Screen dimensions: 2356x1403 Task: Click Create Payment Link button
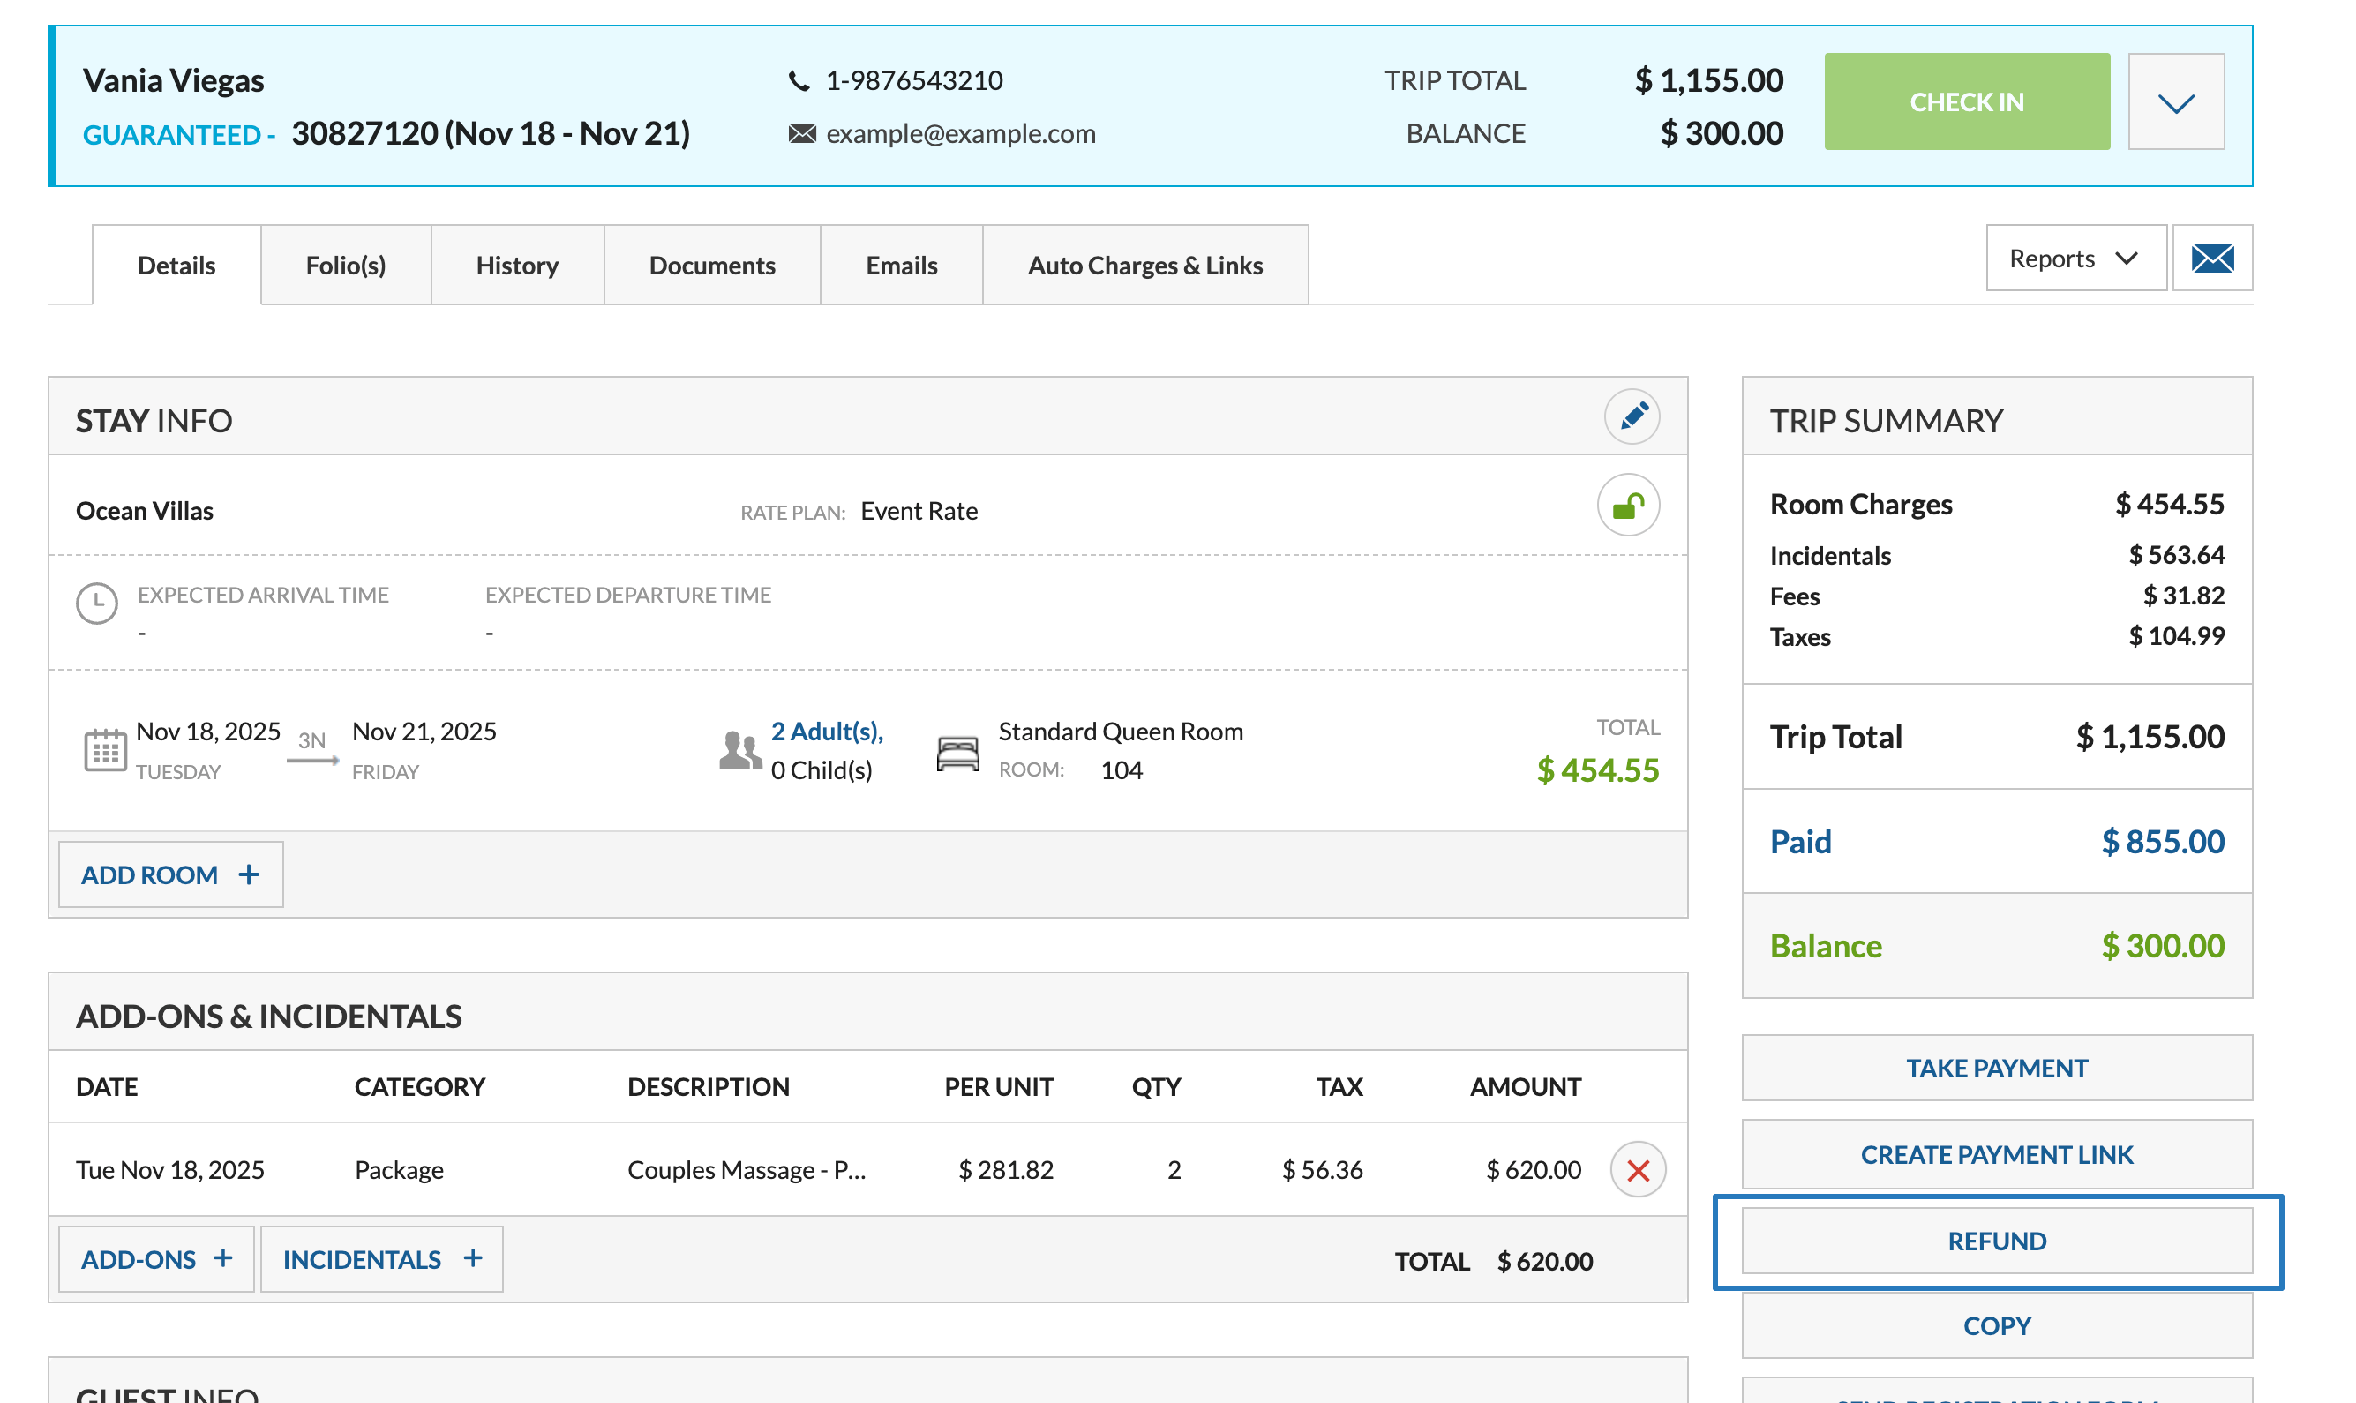click(x=1997, y=1154)
